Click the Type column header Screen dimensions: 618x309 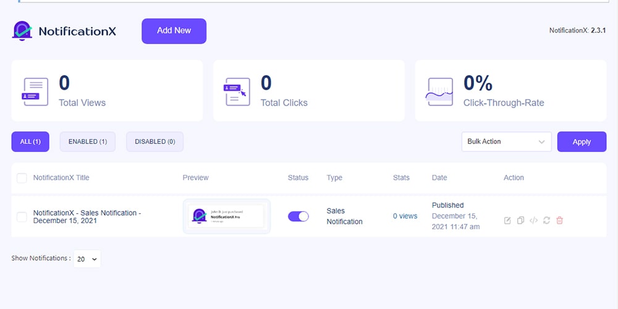click(x=334, y=178)
